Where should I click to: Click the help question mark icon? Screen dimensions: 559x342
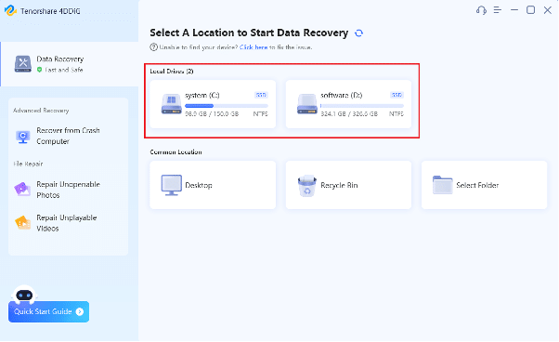(x=153, y=47)
